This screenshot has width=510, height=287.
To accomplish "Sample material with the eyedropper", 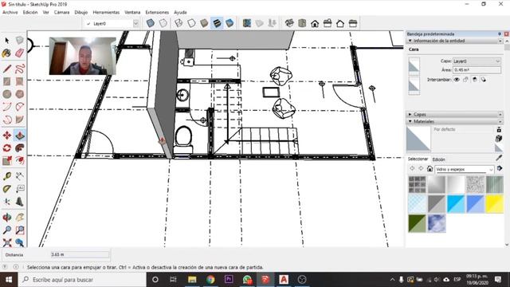I will pos(499,158).
